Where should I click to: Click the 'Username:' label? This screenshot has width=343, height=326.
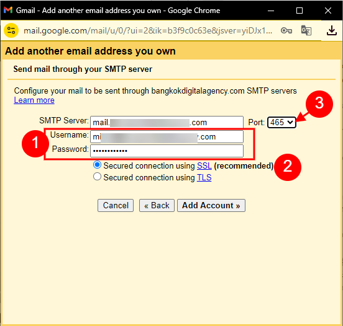pyautogui.click(x=70, y=135)
